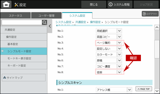
Task: Click the vertical scrollbar thumb
Action: click(x=157, y=49)
